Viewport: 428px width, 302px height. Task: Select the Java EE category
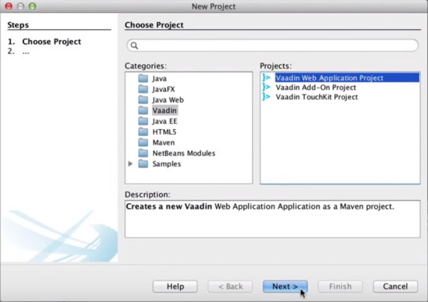(165, 121)
